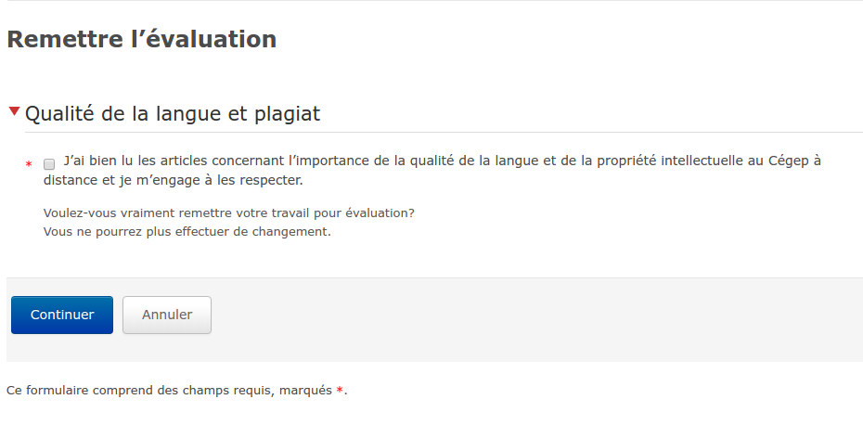
Task: Click the 'Qualité de la langue et plagiat' header
Action: pos(172,114)
